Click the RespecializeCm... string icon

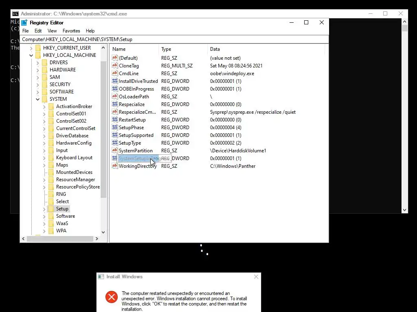[114, 112]
